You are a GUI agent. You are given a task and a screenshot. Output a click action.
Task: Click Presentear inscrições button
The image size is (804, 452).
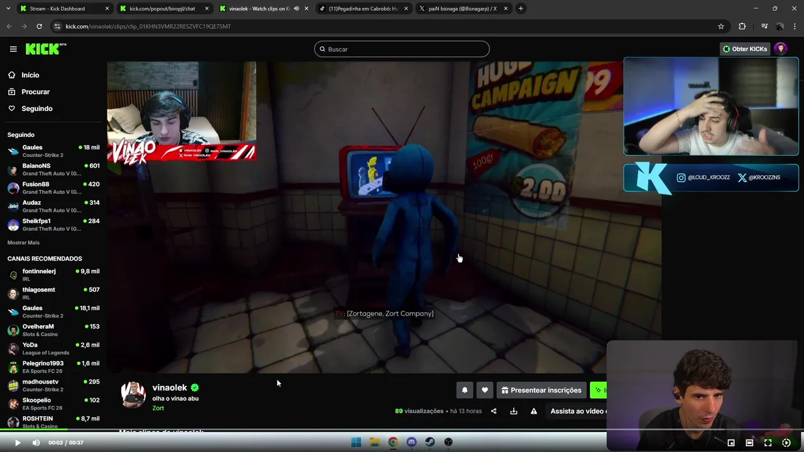click(x=541, y=390)
